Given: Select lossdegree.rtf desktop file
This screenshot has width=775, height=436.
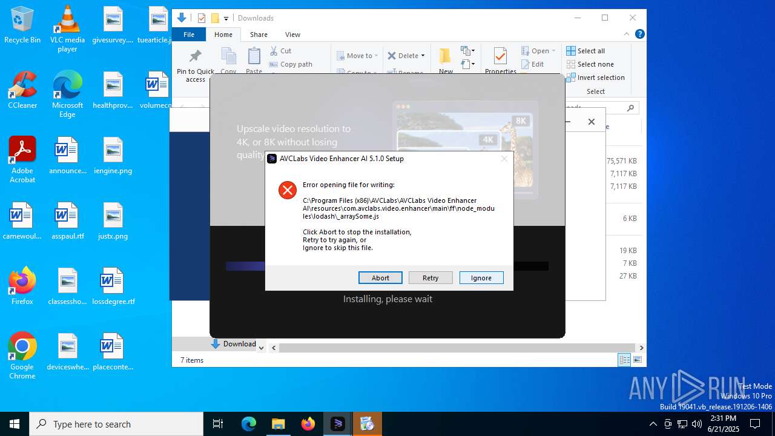Looking at the screenshot, I should (113, 286).
